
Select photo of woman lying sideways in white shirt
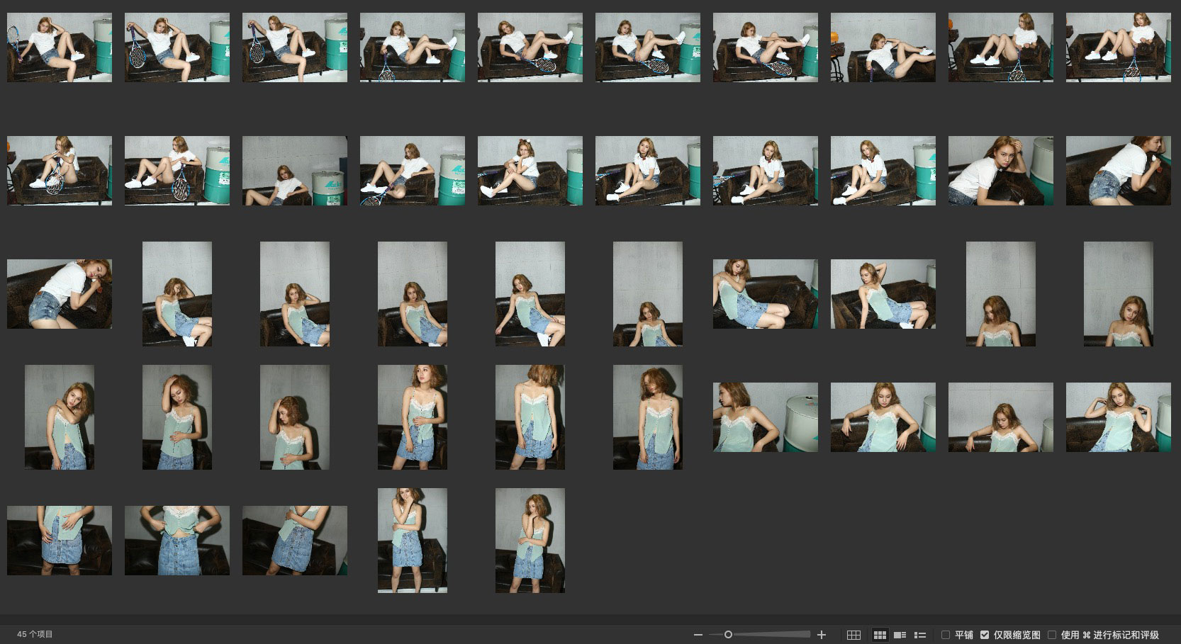pos(60,294)
